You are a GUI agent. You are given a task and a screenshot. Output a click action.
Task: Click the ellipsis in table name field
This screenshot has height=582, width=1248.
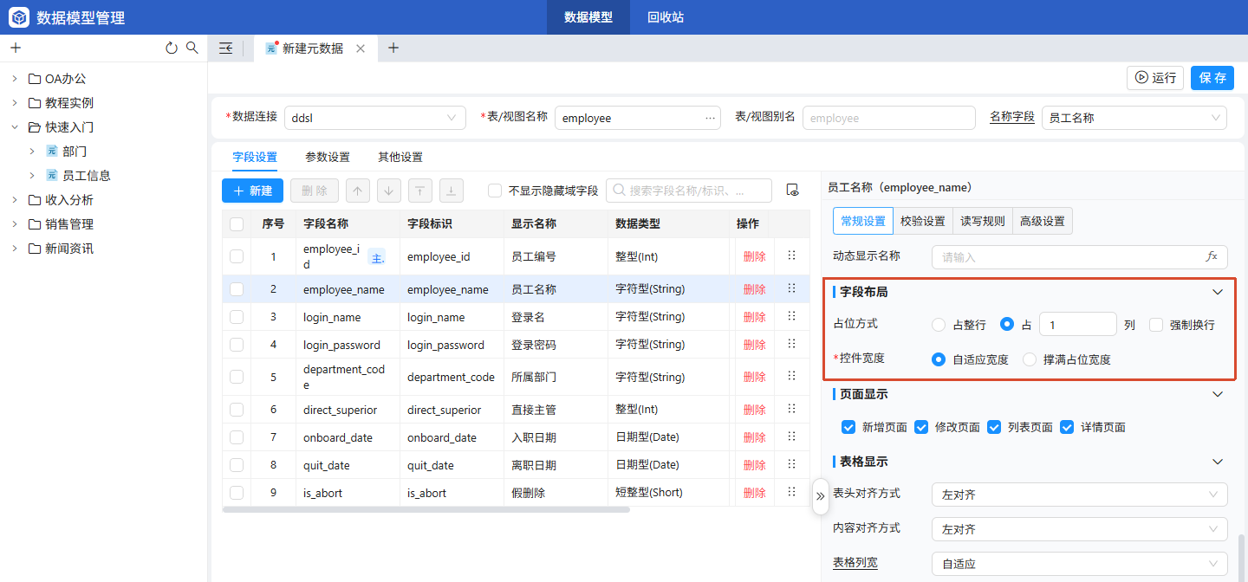(x=711, y=118)
